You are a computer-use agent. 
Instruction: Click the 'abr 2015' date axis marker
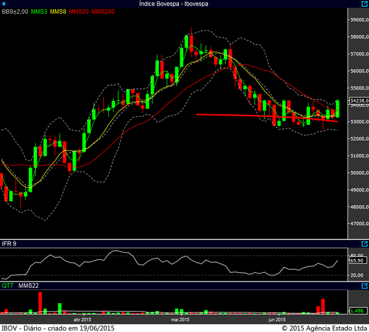pos(82,320)
